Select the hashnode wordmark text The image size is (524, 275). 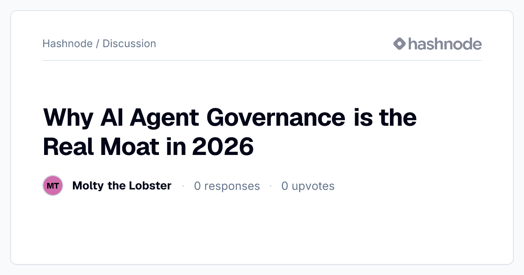(x=445, y=44)
